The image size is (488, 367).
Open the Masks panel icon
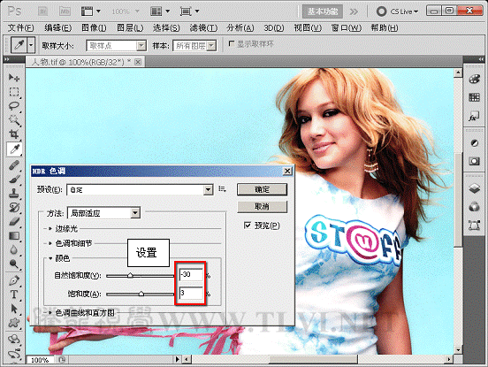click(474, 161)
